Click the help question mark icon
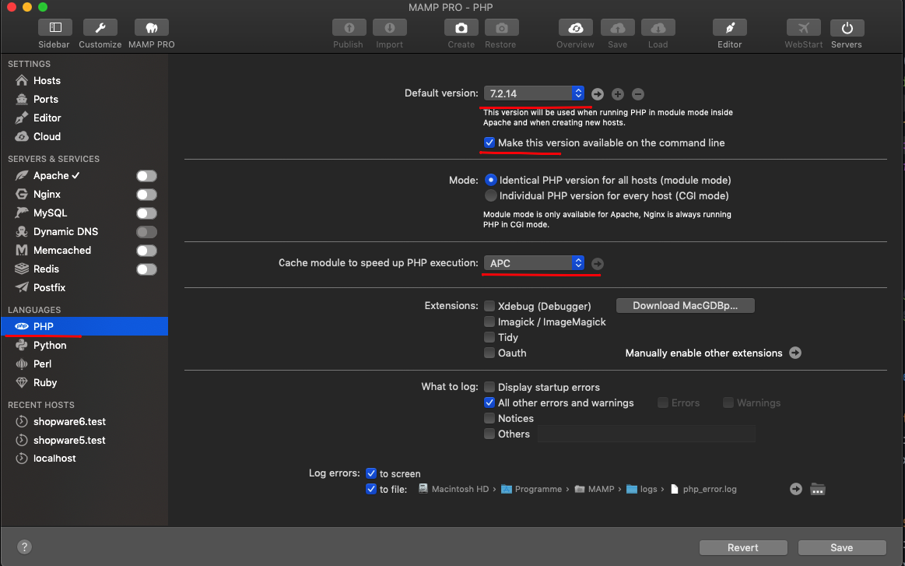This screenshot has height=566, width=905. pos(25,547)
